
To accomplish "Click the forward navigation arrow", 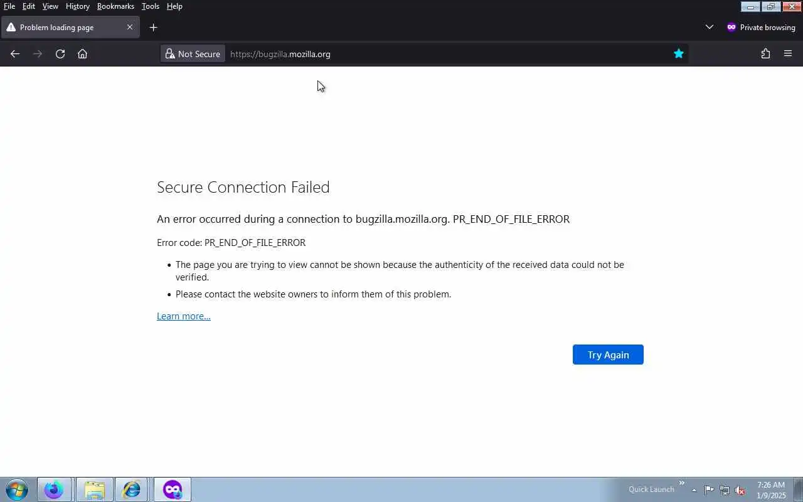I will pyautogui.click(x=38, y=54).
